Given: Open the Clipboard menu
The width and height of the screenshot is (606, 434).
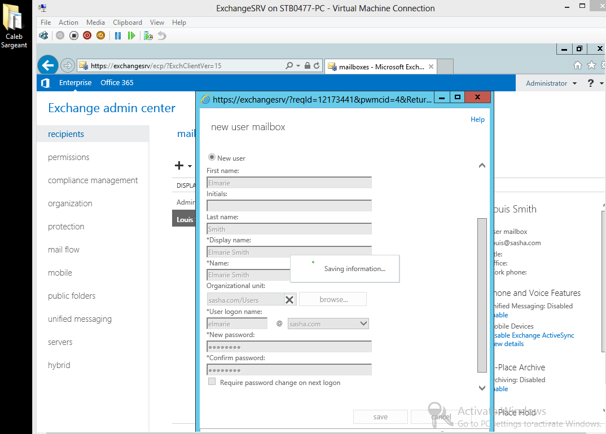Looking at the screenshot, I should (127, 23).
